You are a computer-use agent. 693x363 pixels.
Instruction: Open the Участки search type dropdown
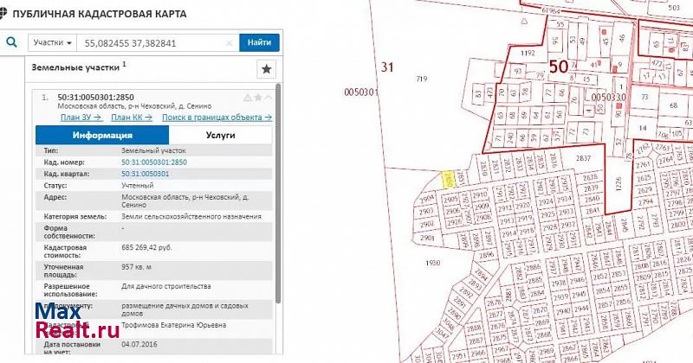(x=51, y=41)
